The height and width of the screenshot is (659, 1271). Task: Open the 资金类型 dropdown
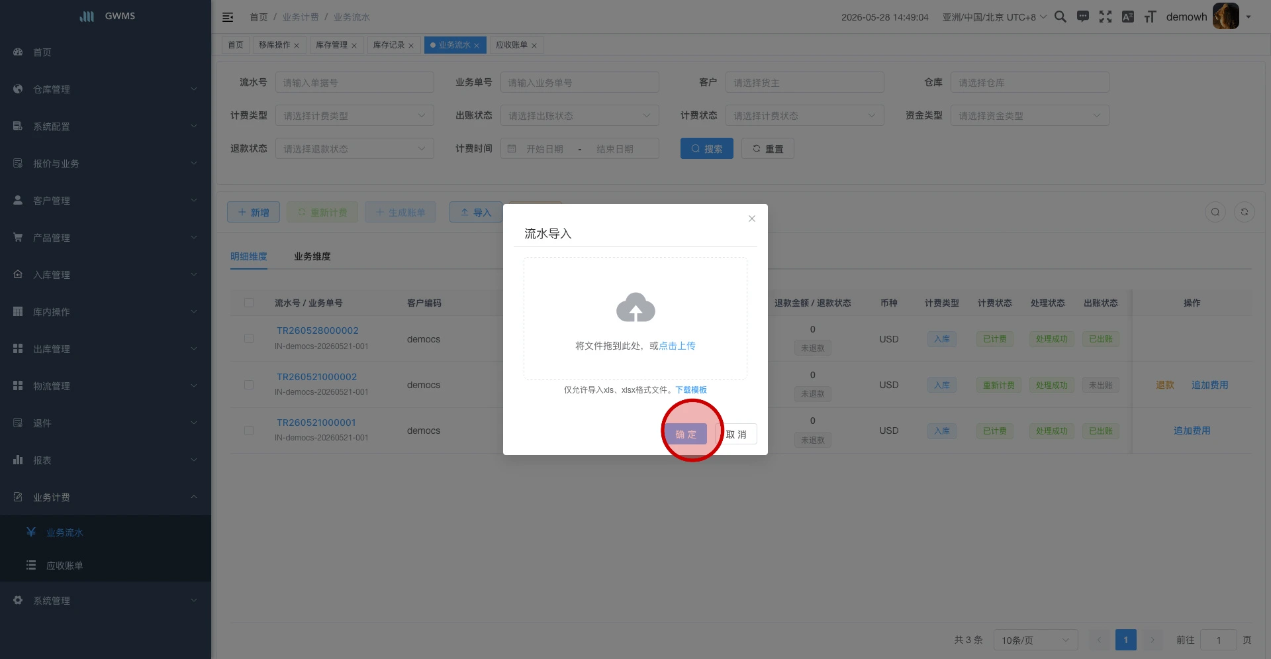(x=1030, y=115)
